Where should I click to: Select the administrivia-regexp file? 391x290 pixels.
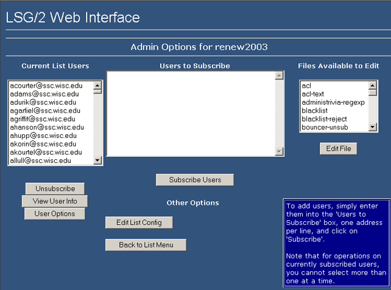point(334,102)
